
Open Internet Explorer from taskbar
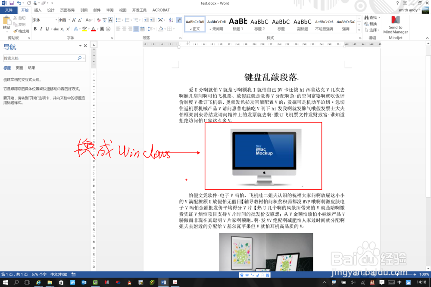[x=38, y=282]
